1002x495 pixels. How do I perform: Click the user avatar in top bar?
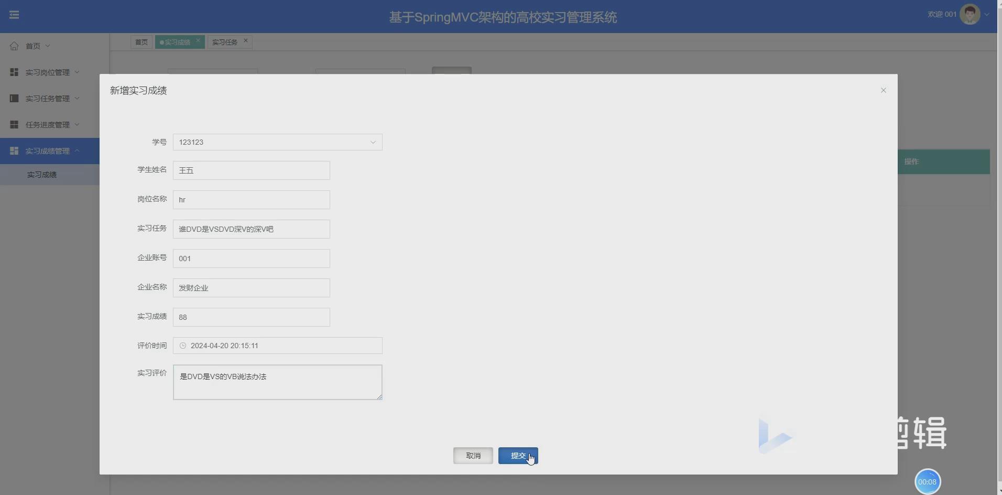(969, 14)
